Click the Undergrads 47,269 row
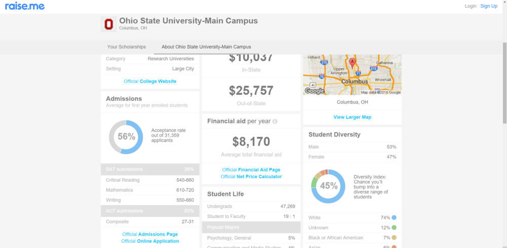 point(251,206)
